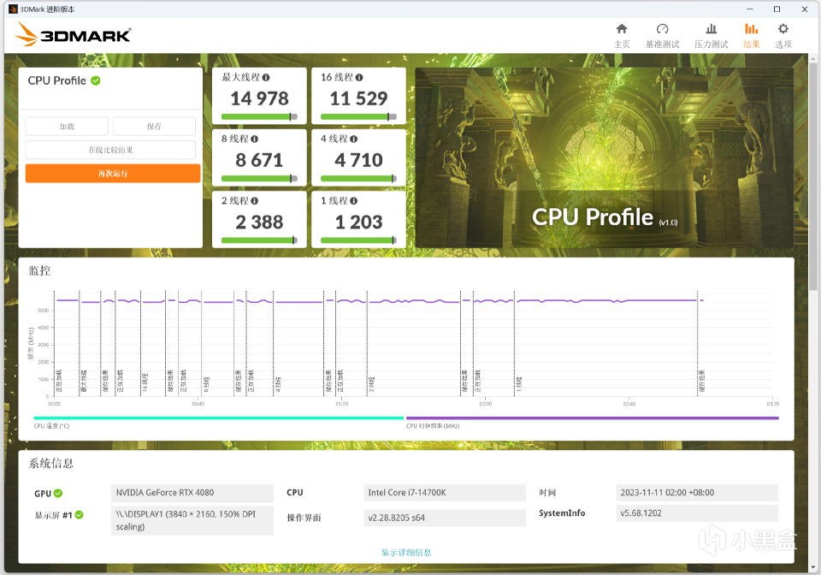The height and width of the screenshot is (575, 821).
Task: Click the 3DMark logo
Action: pos(74,34)
